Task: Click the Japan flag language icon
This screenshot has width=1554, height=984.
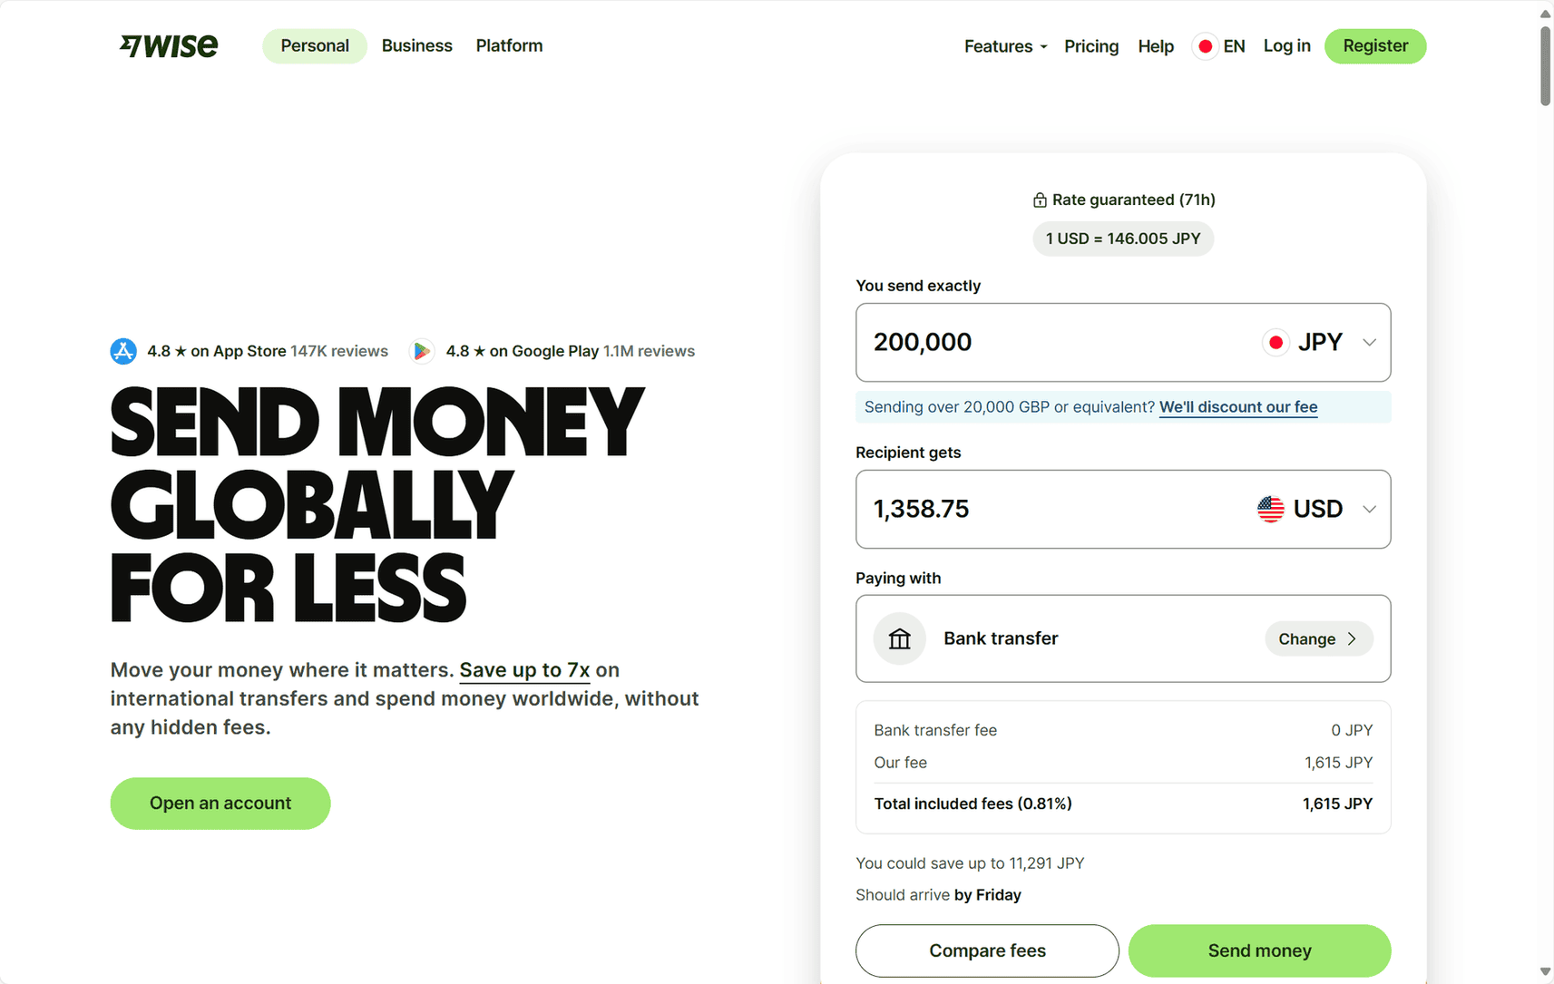Action: click(x=1205, y=46)
